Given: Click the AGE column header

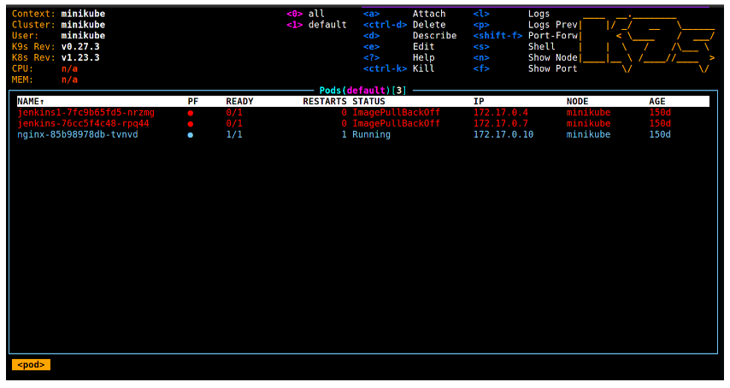Looking at the screenshot, I should click(657, 102).
